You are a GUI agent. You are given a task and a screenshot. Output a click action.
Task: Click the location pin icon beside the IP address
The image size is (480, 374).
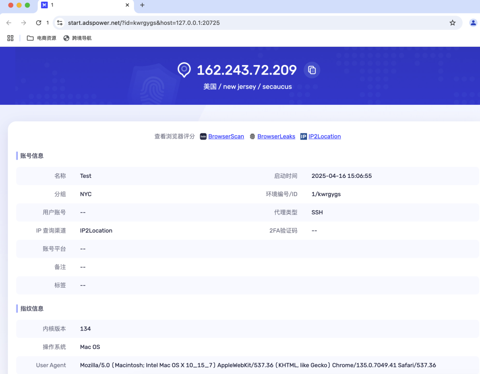[x=184, y=70]
